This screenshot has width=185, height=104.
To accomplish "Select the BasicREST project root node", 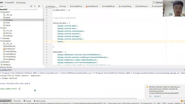I will tap(4, 10).
